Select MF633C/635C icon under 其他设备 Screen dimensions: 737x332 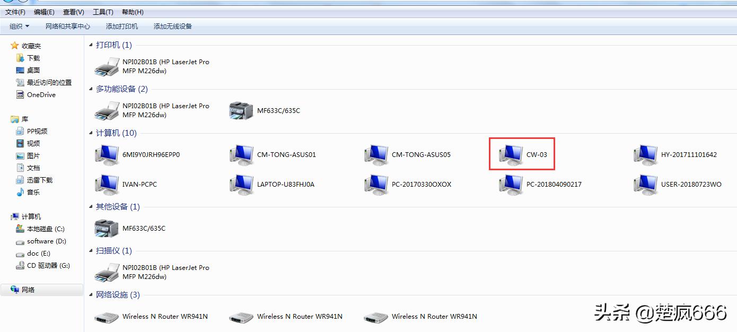[x=107, y=229]
